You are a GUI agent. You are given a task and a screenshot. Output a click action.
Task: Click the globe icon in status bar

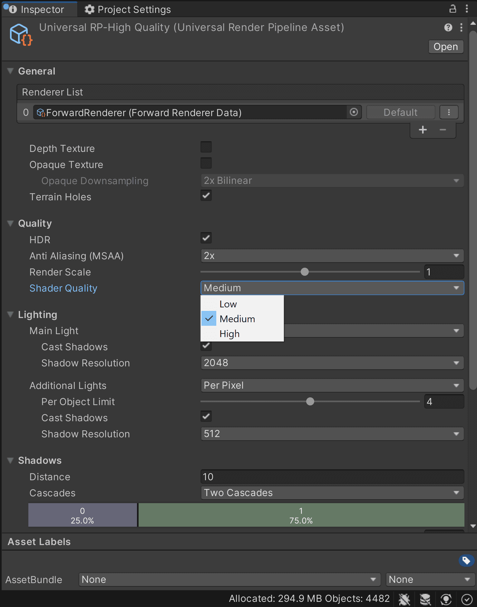(x=446, y=599)
